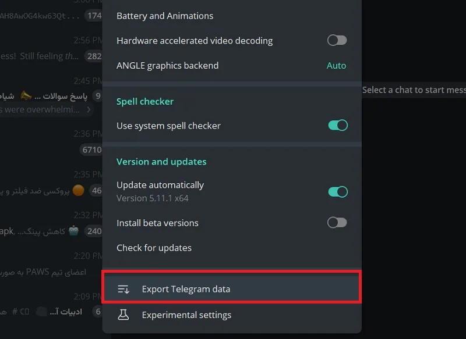The image size is (466, 339).
Task: Disable the Use system spell checker switch
Action: pyautogui.click(x=338, y=125)
